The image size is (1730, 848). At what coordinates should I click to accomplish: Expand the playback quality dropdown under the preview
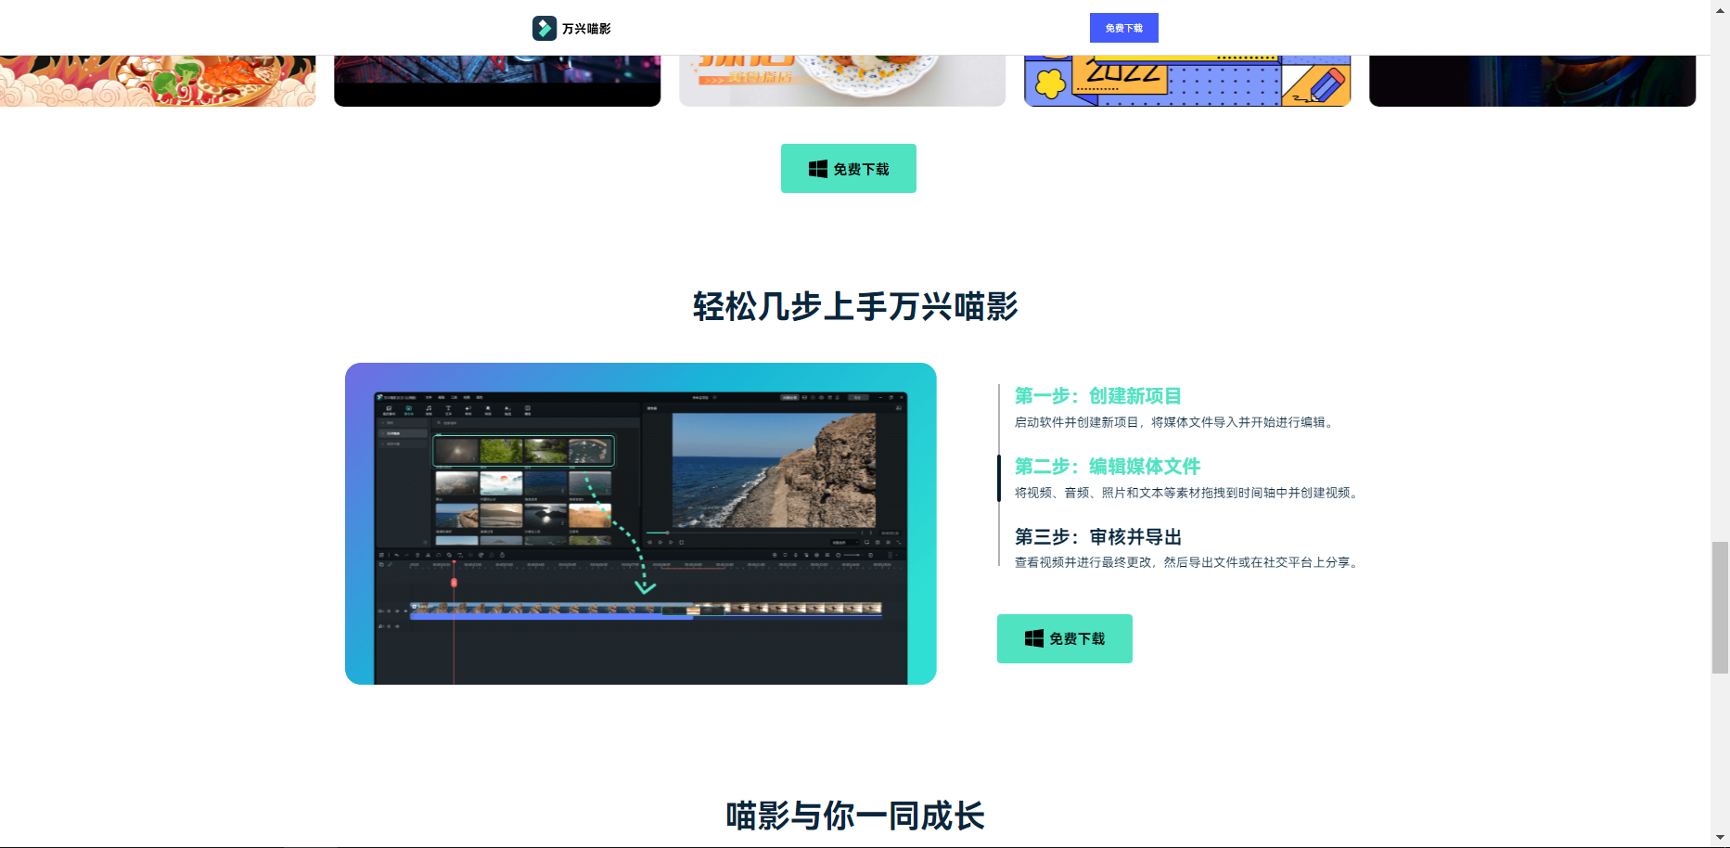click(844, 542)
